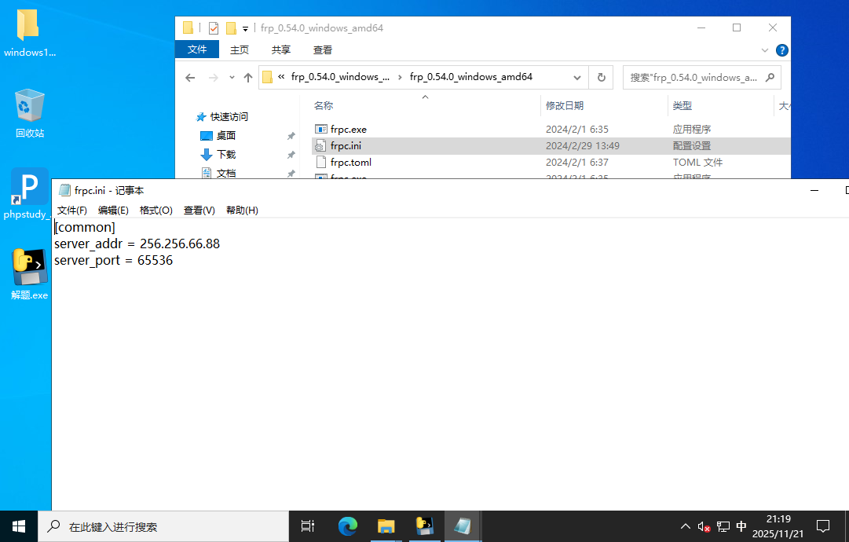Click the Explorer back arrow
This screenshot has height=542, width=849.
click(190, 78)
